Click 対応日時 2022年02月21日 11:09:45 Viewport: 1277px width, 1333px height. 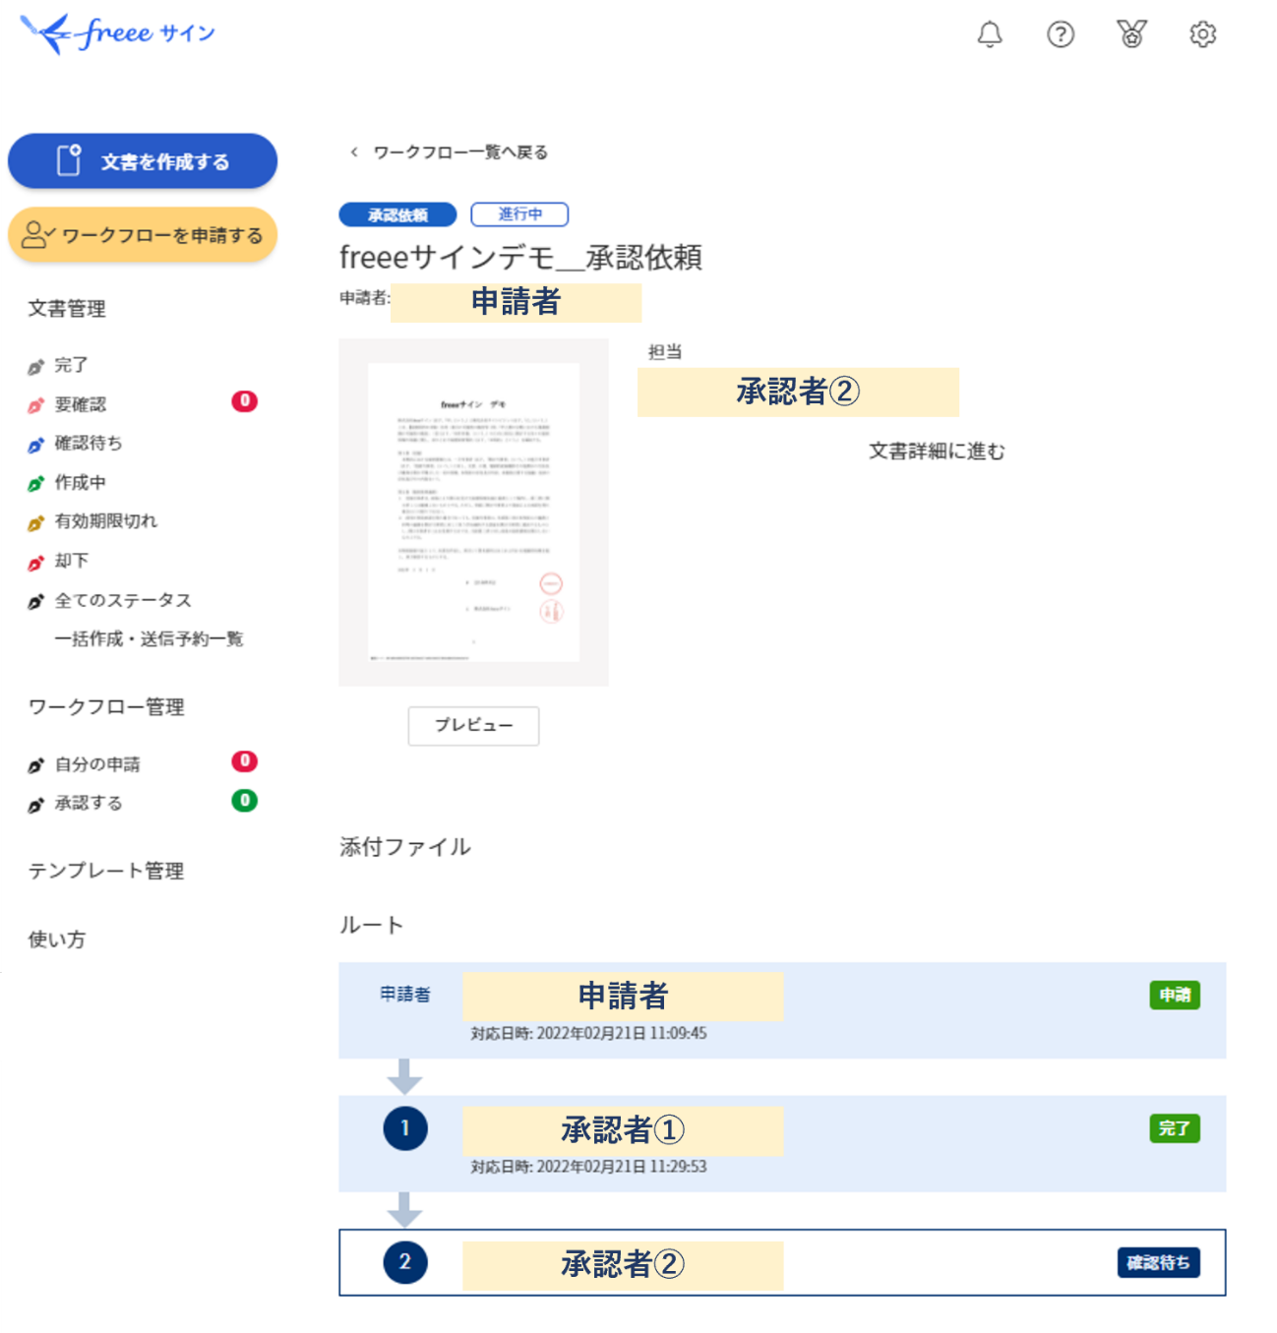588,1034
